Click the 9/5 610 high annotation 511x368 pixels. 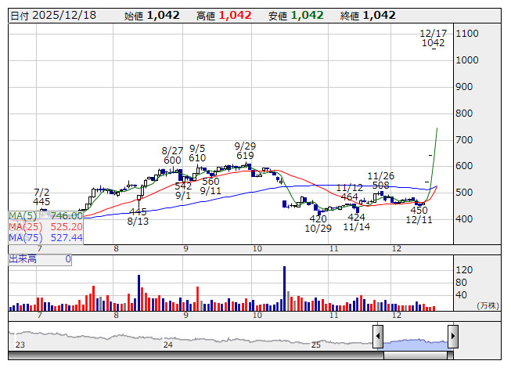[x=197, y=153]
